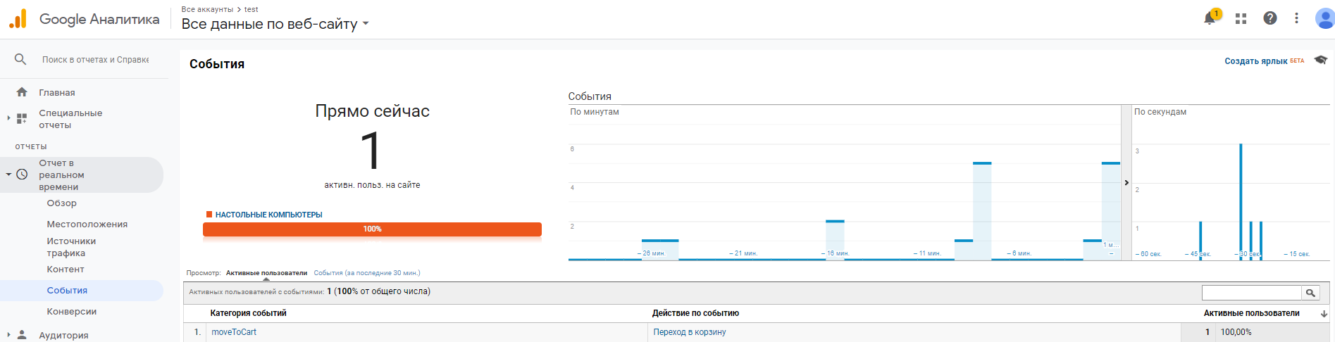Open the Help question mark icon
The height and width of the screenshot is (342, 1335).
[1269, 18]
